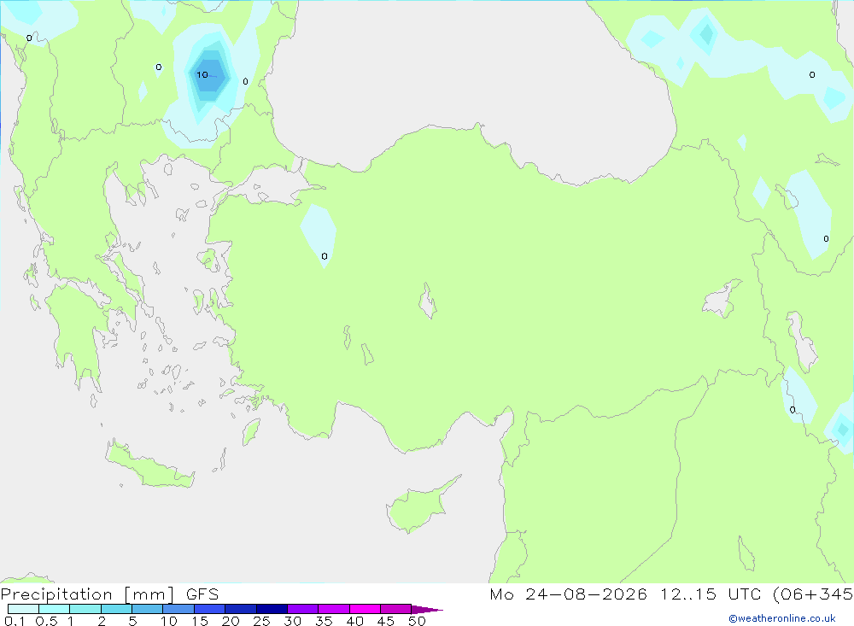Click legend value "40"
The width and height of the screenshot is (854, 626).
(x=354, y=621)
